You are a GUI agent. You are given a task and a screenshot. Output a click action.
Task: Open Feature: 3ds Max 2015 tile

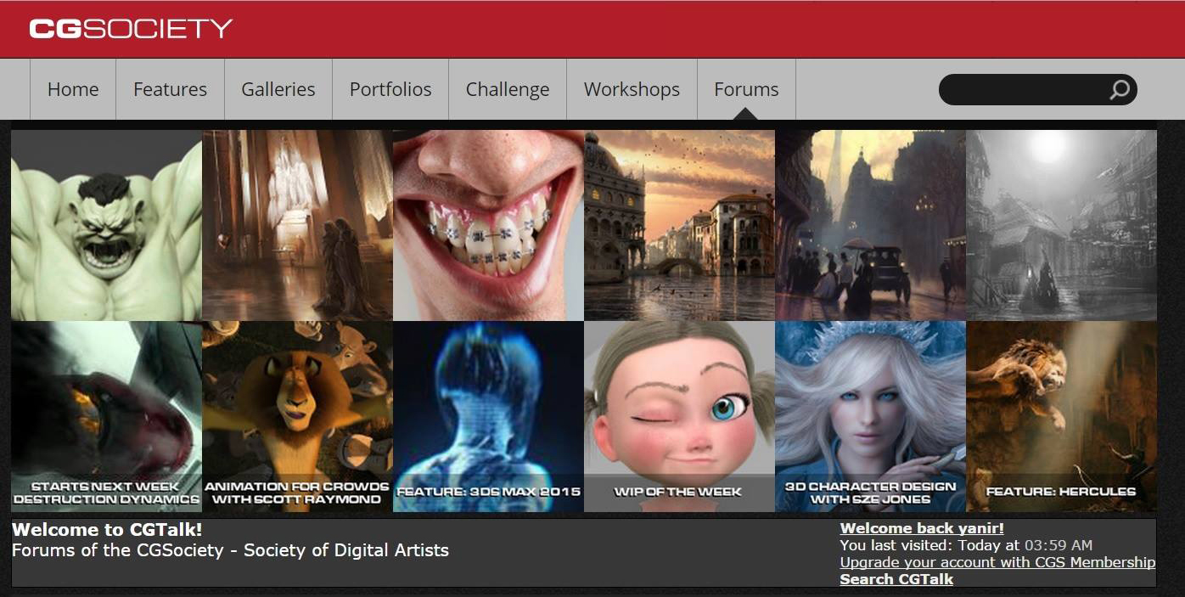pos(488,416)
